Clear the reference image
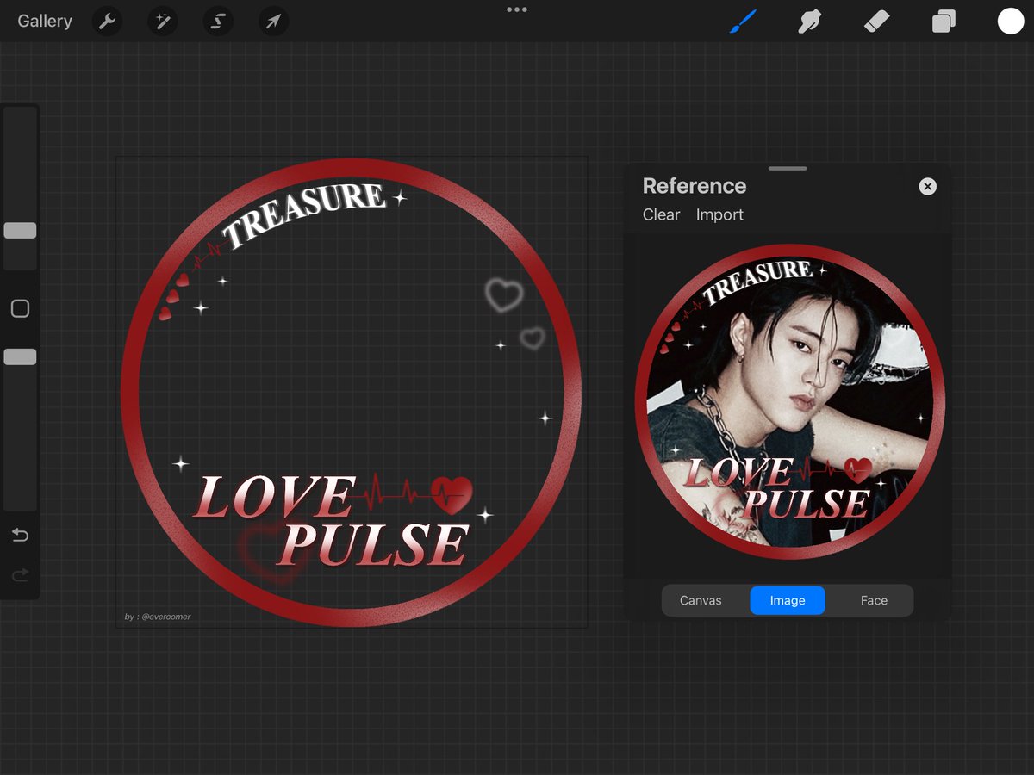The width and height of the screenshot is (1034, 775). point(661,214)
